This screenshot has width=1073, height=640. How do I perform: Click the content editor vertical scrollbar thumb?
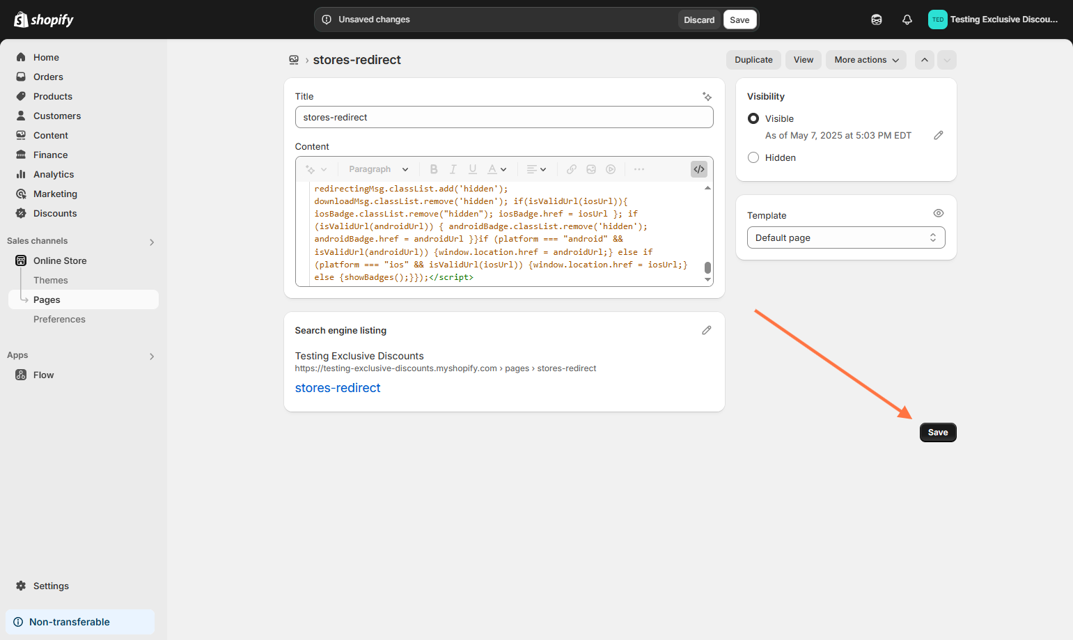pos(707,267)
